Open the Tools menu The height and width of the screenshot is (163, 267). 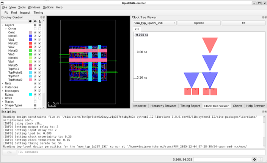pyautogui.click(x=22, y=7)
